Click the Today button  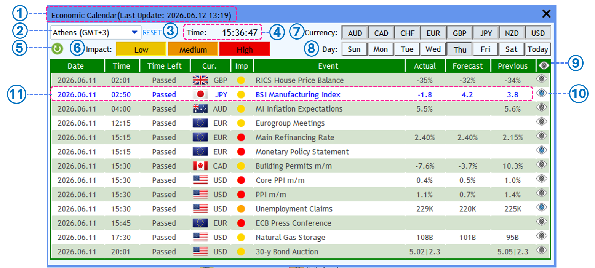tap(538, 49)
